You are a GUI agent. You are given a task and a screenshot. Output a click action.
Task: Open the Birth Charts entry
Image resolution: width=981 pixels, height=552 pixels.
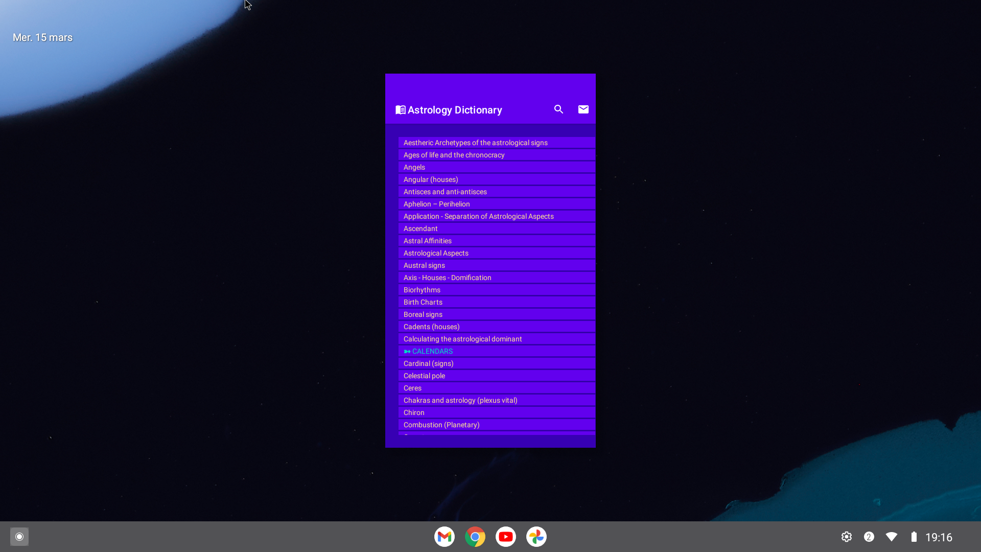tap(497, 302)
